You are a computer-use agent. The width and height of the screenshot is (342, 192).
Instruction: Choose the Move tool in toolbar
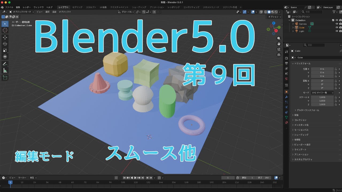click(x=5, y=38)
